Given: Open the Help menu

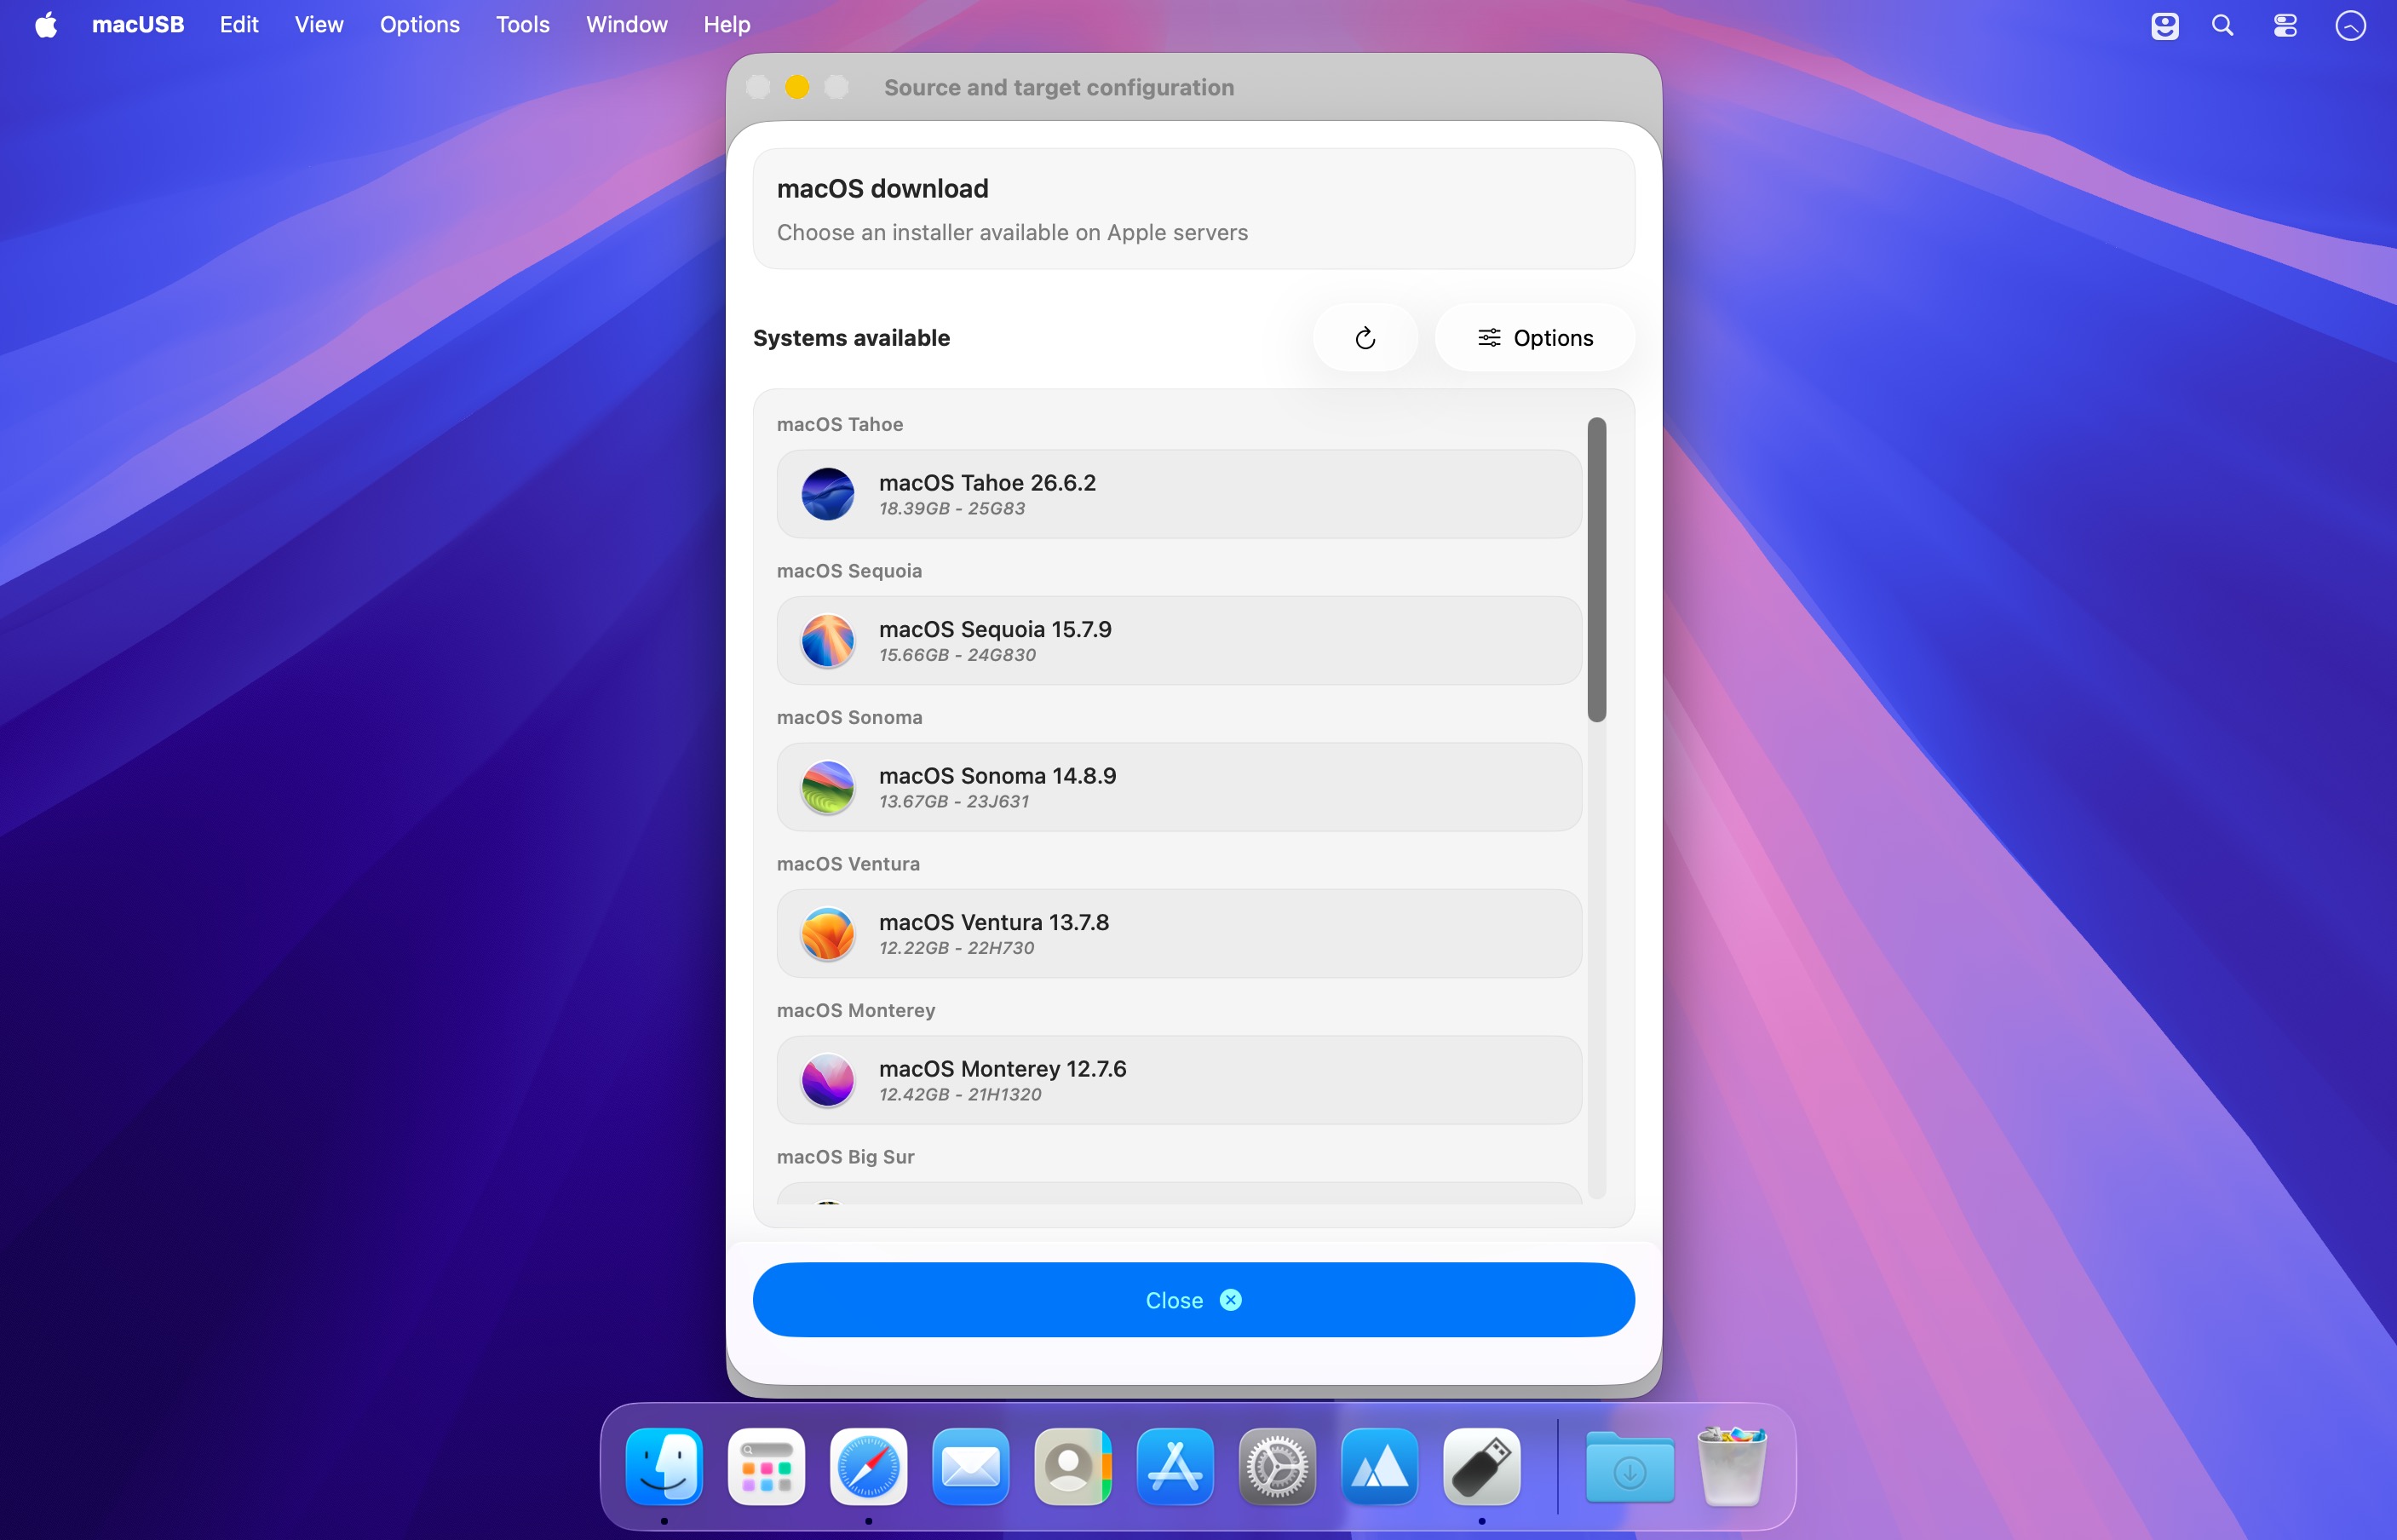Looking at the screenshot, I should 727,24.
